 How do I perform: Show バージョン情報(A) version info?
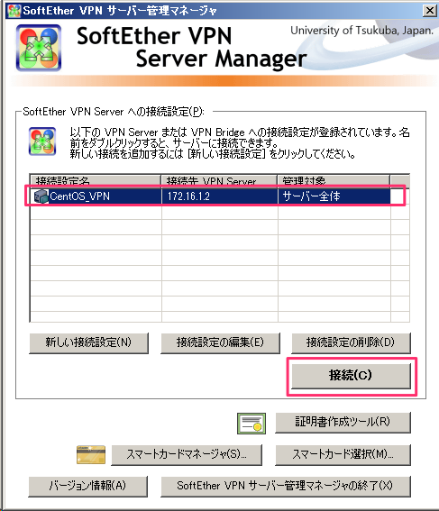[x=87, y=486]
